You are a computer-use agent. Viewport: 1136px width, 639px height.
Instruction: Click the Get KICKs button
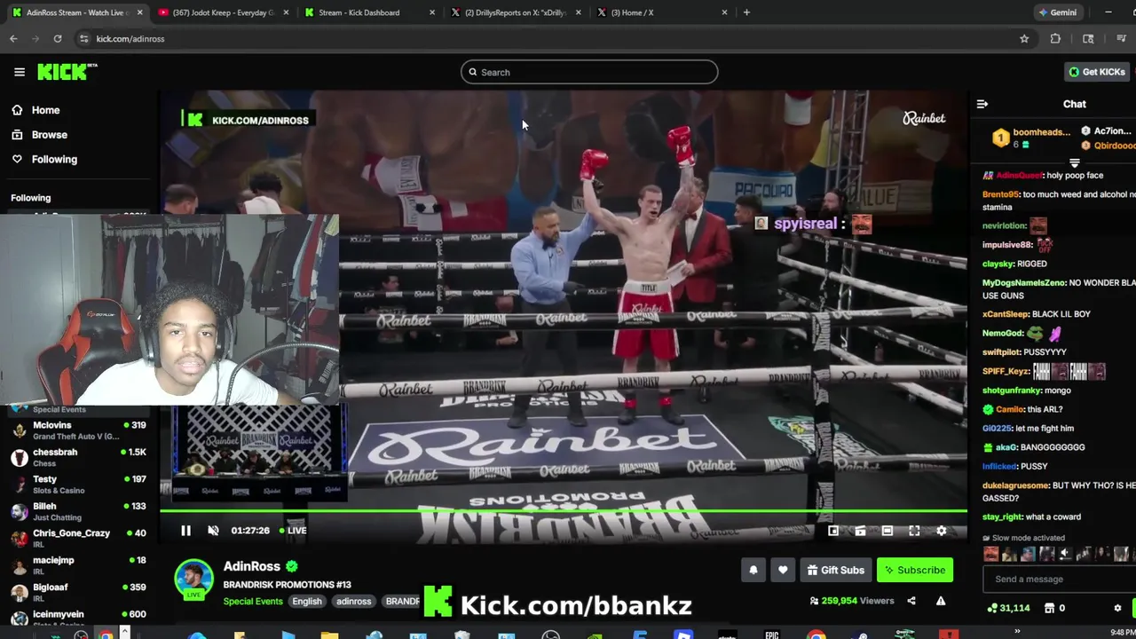(1097, 72)
